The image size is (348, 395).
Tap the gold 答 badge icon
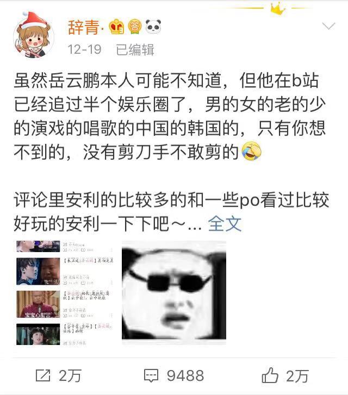pyautogui.click(x=134, y=27)
